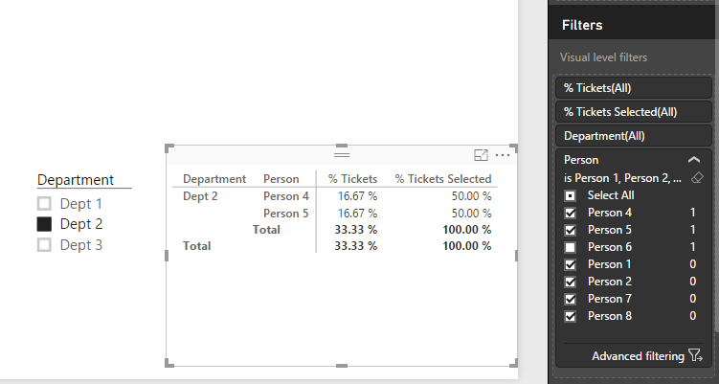The width and height of the screenshot is (719, 384).
Task: Click the grand Total row label
Action: click(x=196, y=246)
